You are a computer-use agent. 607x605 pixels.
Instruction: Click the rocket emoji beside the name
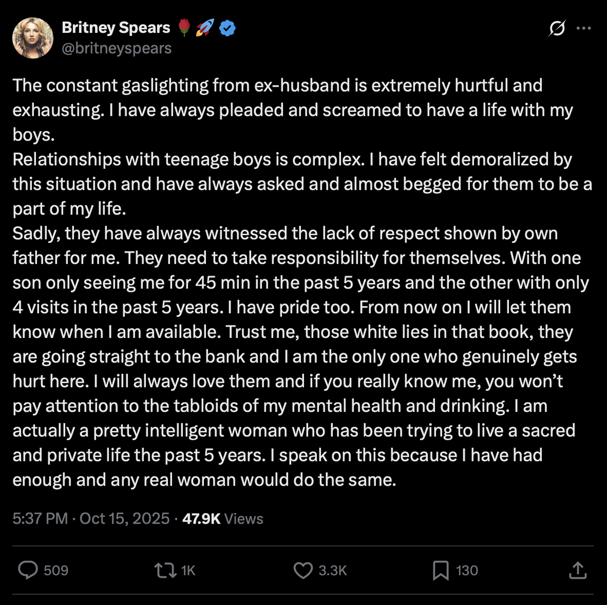pyautogui.click(x=205, y=28)
